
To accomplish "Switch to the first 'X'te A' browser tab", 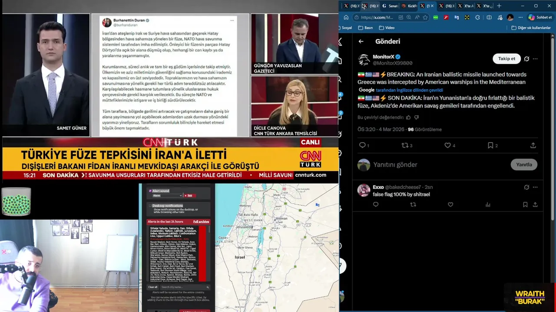I will [466, 6].
